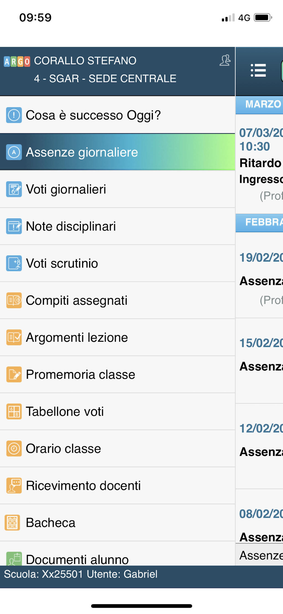The width and height of the screenshot is (283, 614).
Task: Tap the user profile icon in header
Action: coord(225,60)
